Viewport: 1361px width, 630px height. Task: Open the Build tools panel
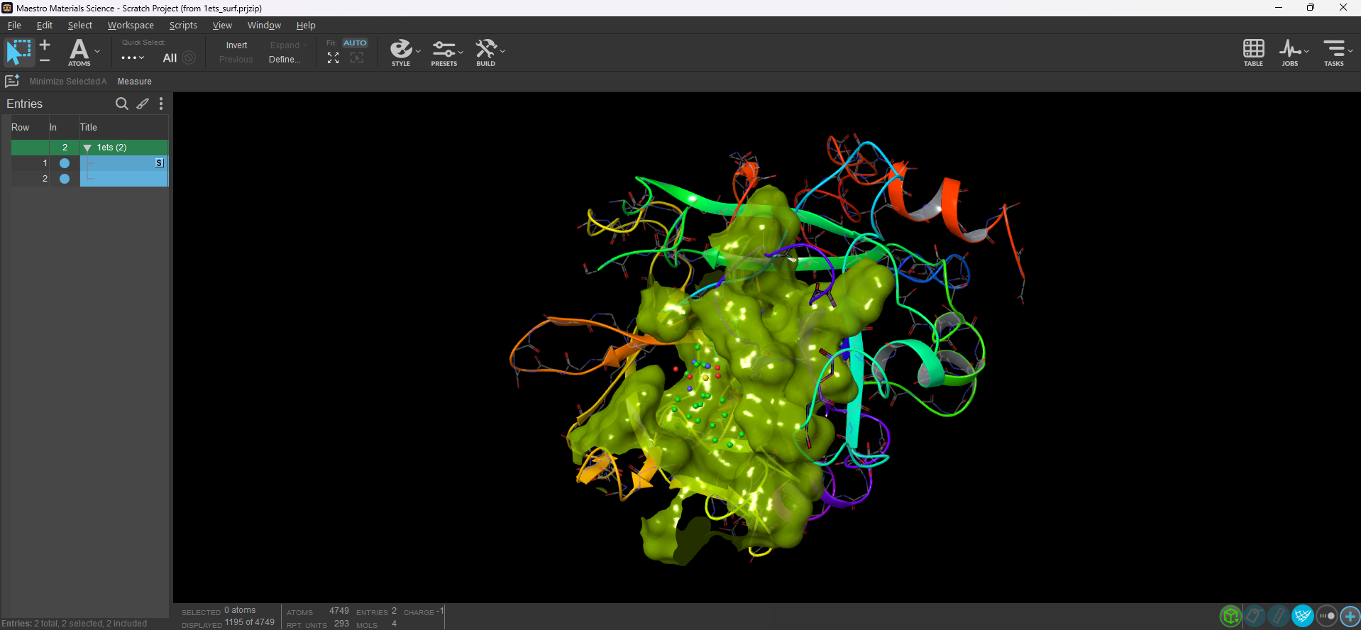486,52
